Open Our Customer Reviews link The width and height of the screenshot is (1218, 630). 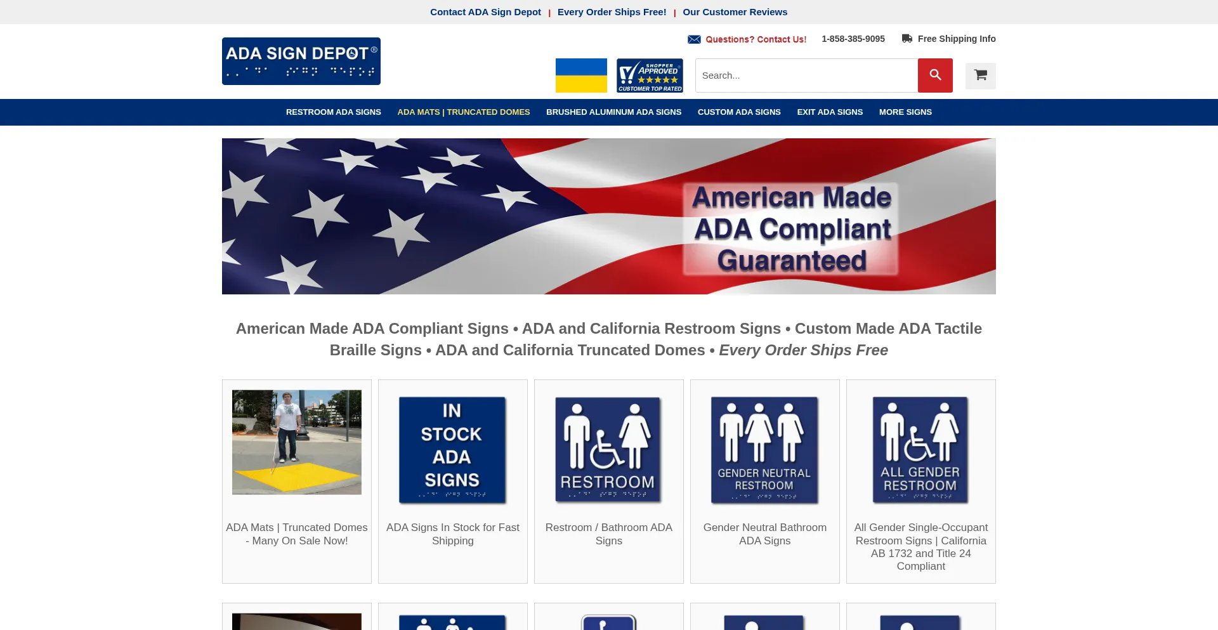[735, 12]
